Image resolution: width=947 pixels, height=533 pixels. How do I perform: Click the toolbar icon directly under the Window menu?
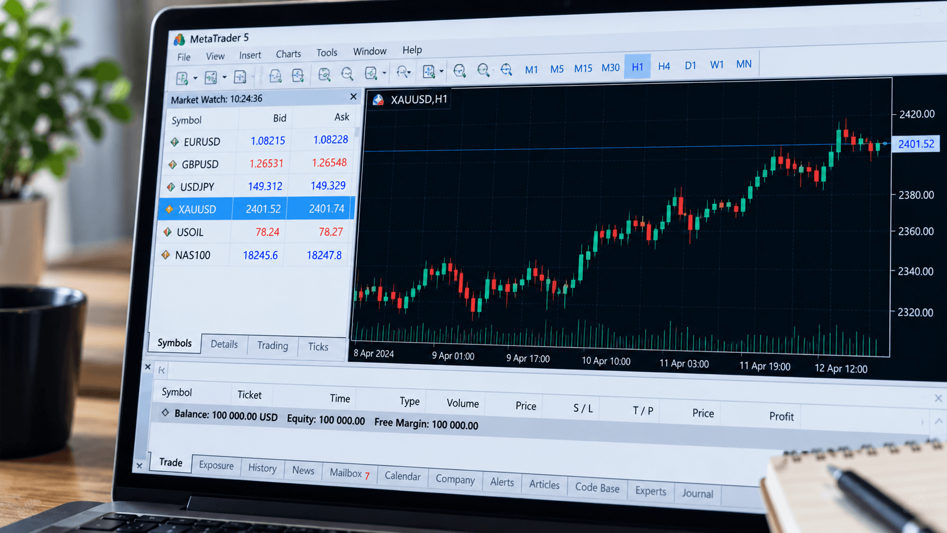click(x=371, y=73)
